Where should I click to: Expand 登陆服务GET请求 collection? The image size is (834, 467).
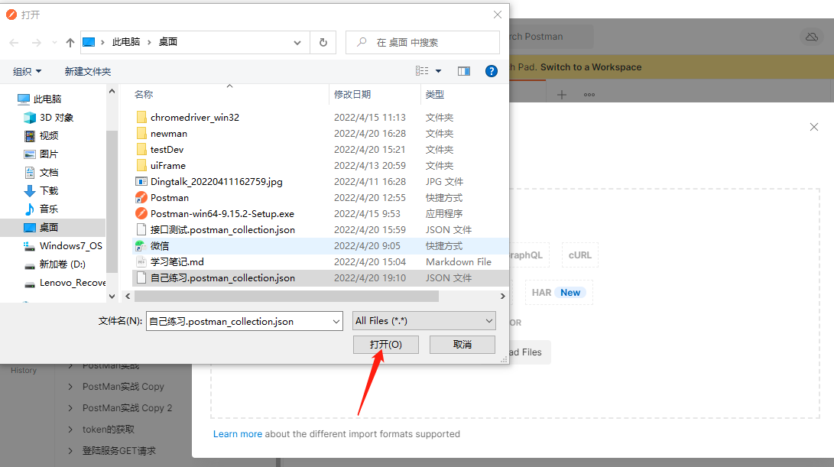pyautogui.click(x=70, y=450)
